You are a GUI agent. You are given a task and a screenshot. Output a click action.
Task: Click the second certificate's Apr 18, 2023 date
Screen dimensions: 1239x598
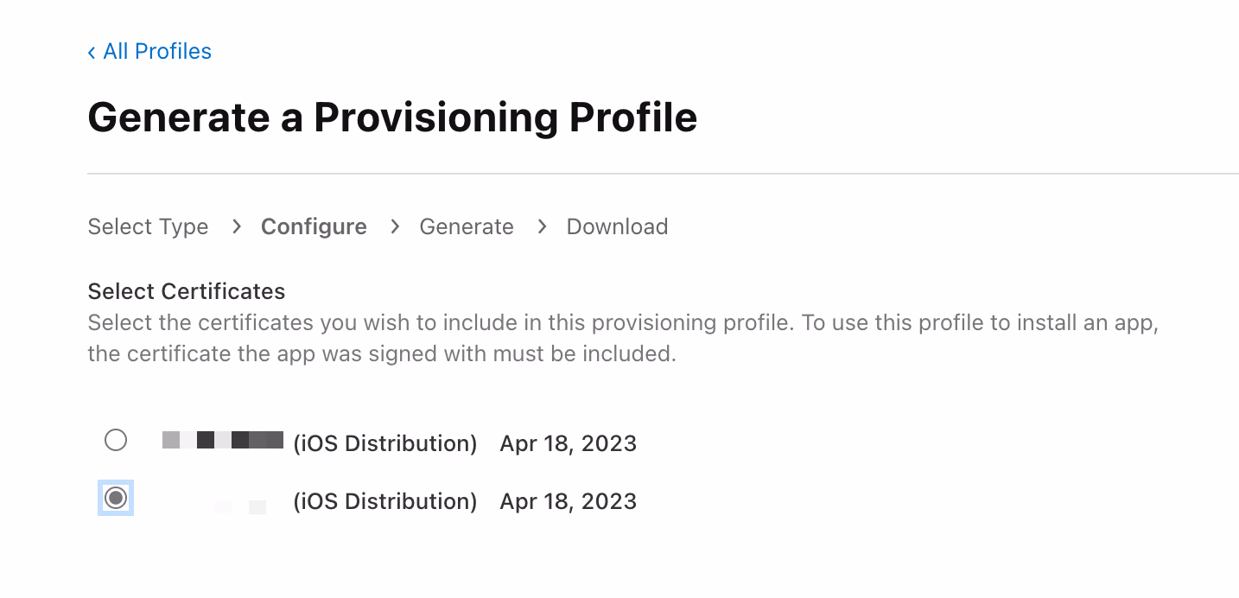point(568,502)
